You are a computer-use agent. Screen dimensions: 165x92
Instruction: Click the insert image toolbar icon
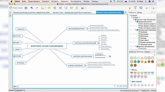coord(82,8)
